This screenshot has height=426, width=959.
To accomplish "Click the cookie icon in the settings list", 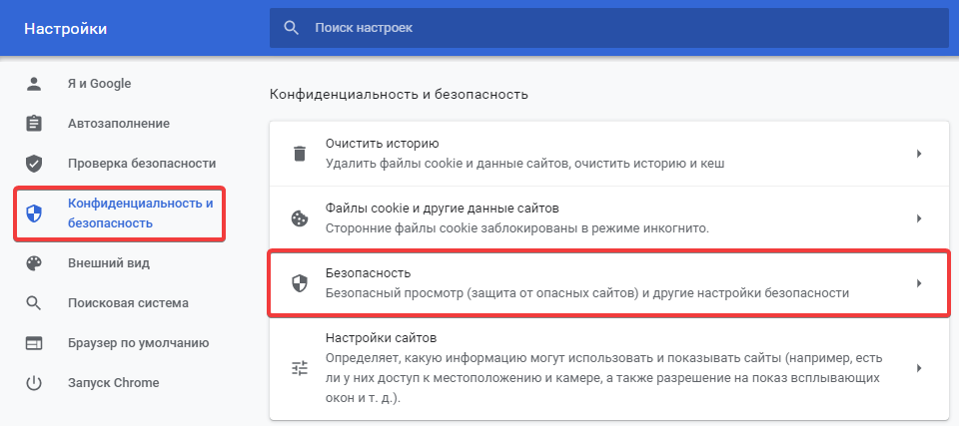I will tap(299, 218).
